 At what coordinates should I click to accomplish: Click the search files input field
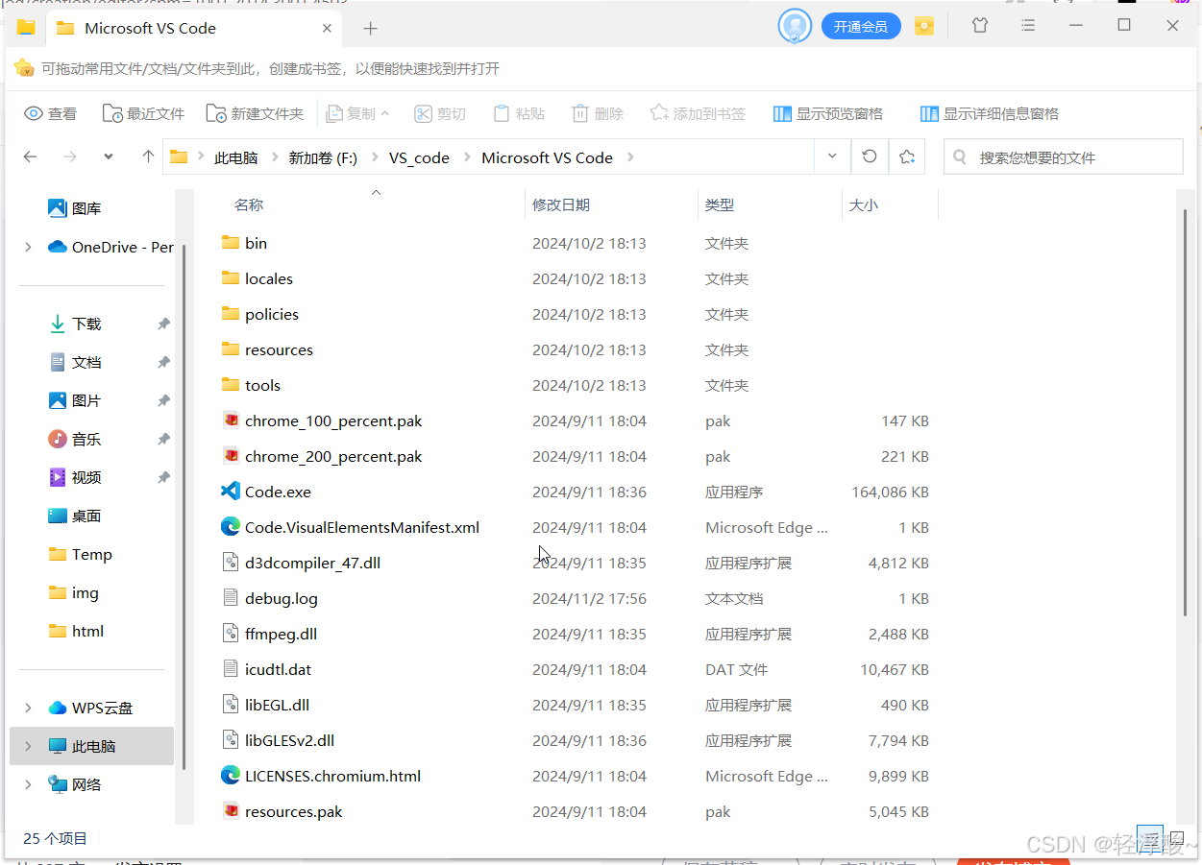1064,156
